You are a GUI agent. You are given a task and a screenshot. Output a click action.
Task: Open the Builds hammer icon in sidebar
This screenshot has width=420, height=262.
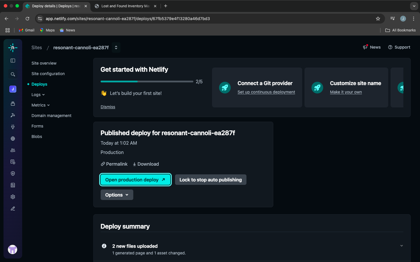(13, 115)
